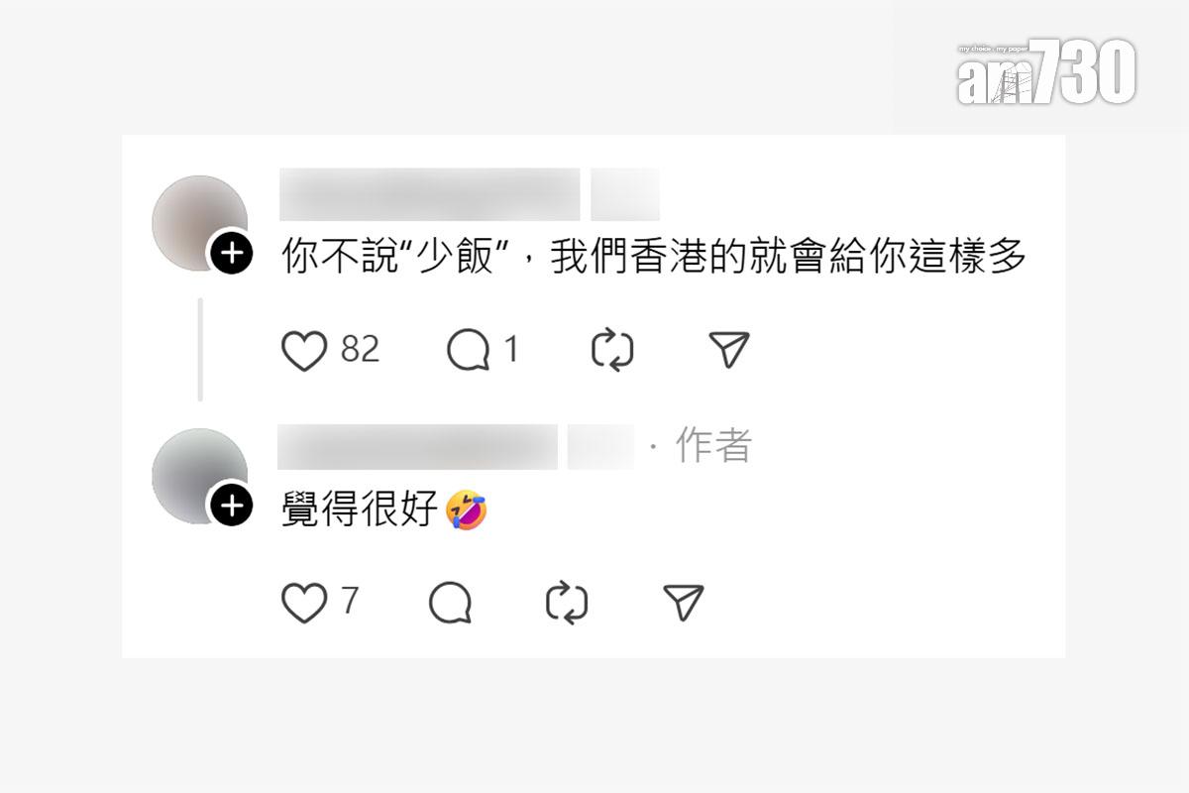Image resolution: width=1189 pixels, height=793 pixels.
Task: Follow the first commenter with plus badge
Action: (231, 255)
